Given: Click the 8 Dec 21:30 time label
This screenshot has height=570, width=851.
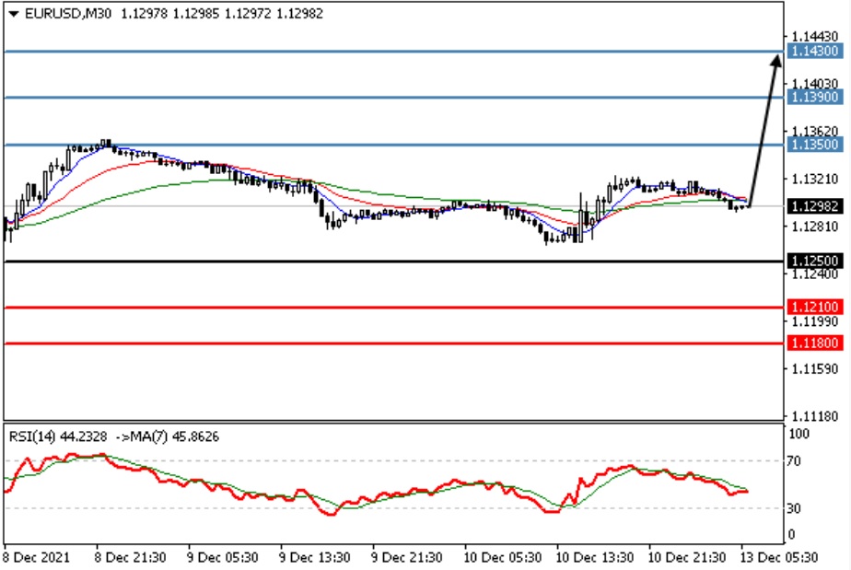Looking at the screenshot, I should [x=130, y=557].
